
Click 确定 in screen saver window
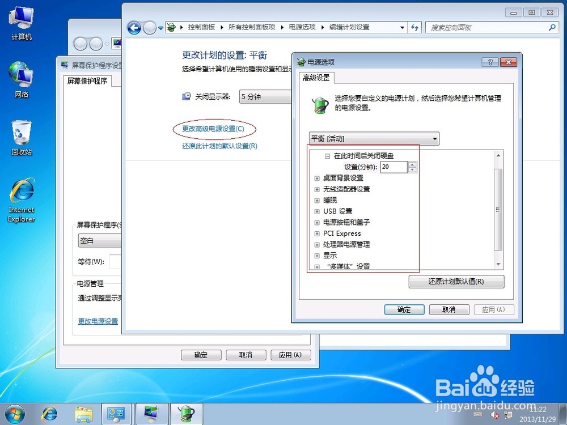pos(201,355)
